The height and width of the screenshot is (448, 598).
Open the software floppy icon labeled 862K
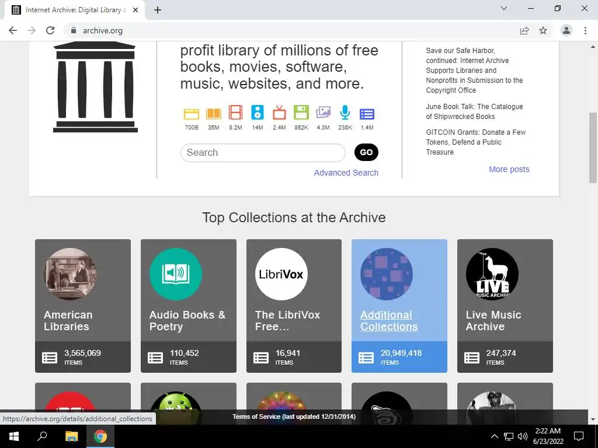pyautogui.click(x=301, y=113)
